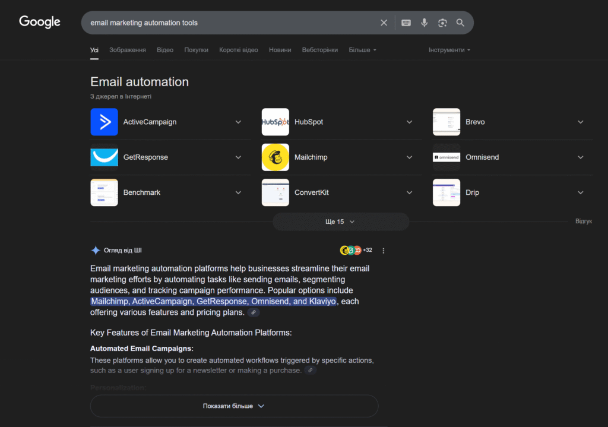This screenshot has width=608, height=427.
Task: Click the HubSpot logo thumbnail
Action: click(x=275, y=122)
